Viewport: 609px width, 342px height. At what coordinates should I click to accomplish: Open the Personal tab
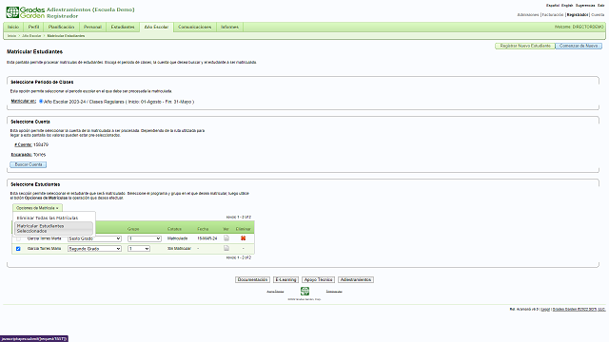(92, 27)
